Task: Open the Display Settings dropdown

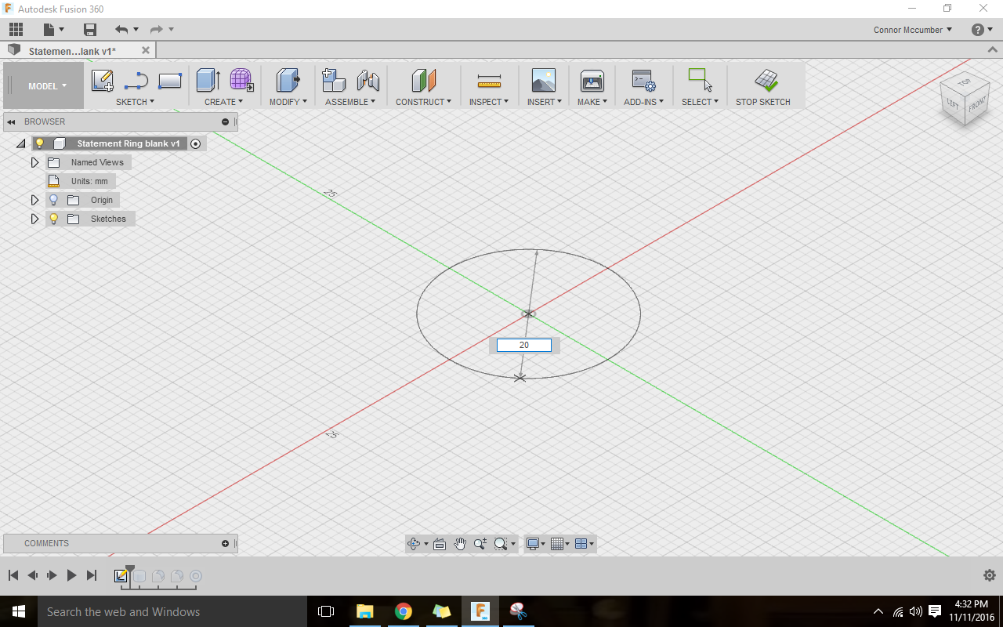Action: (536, 543)
